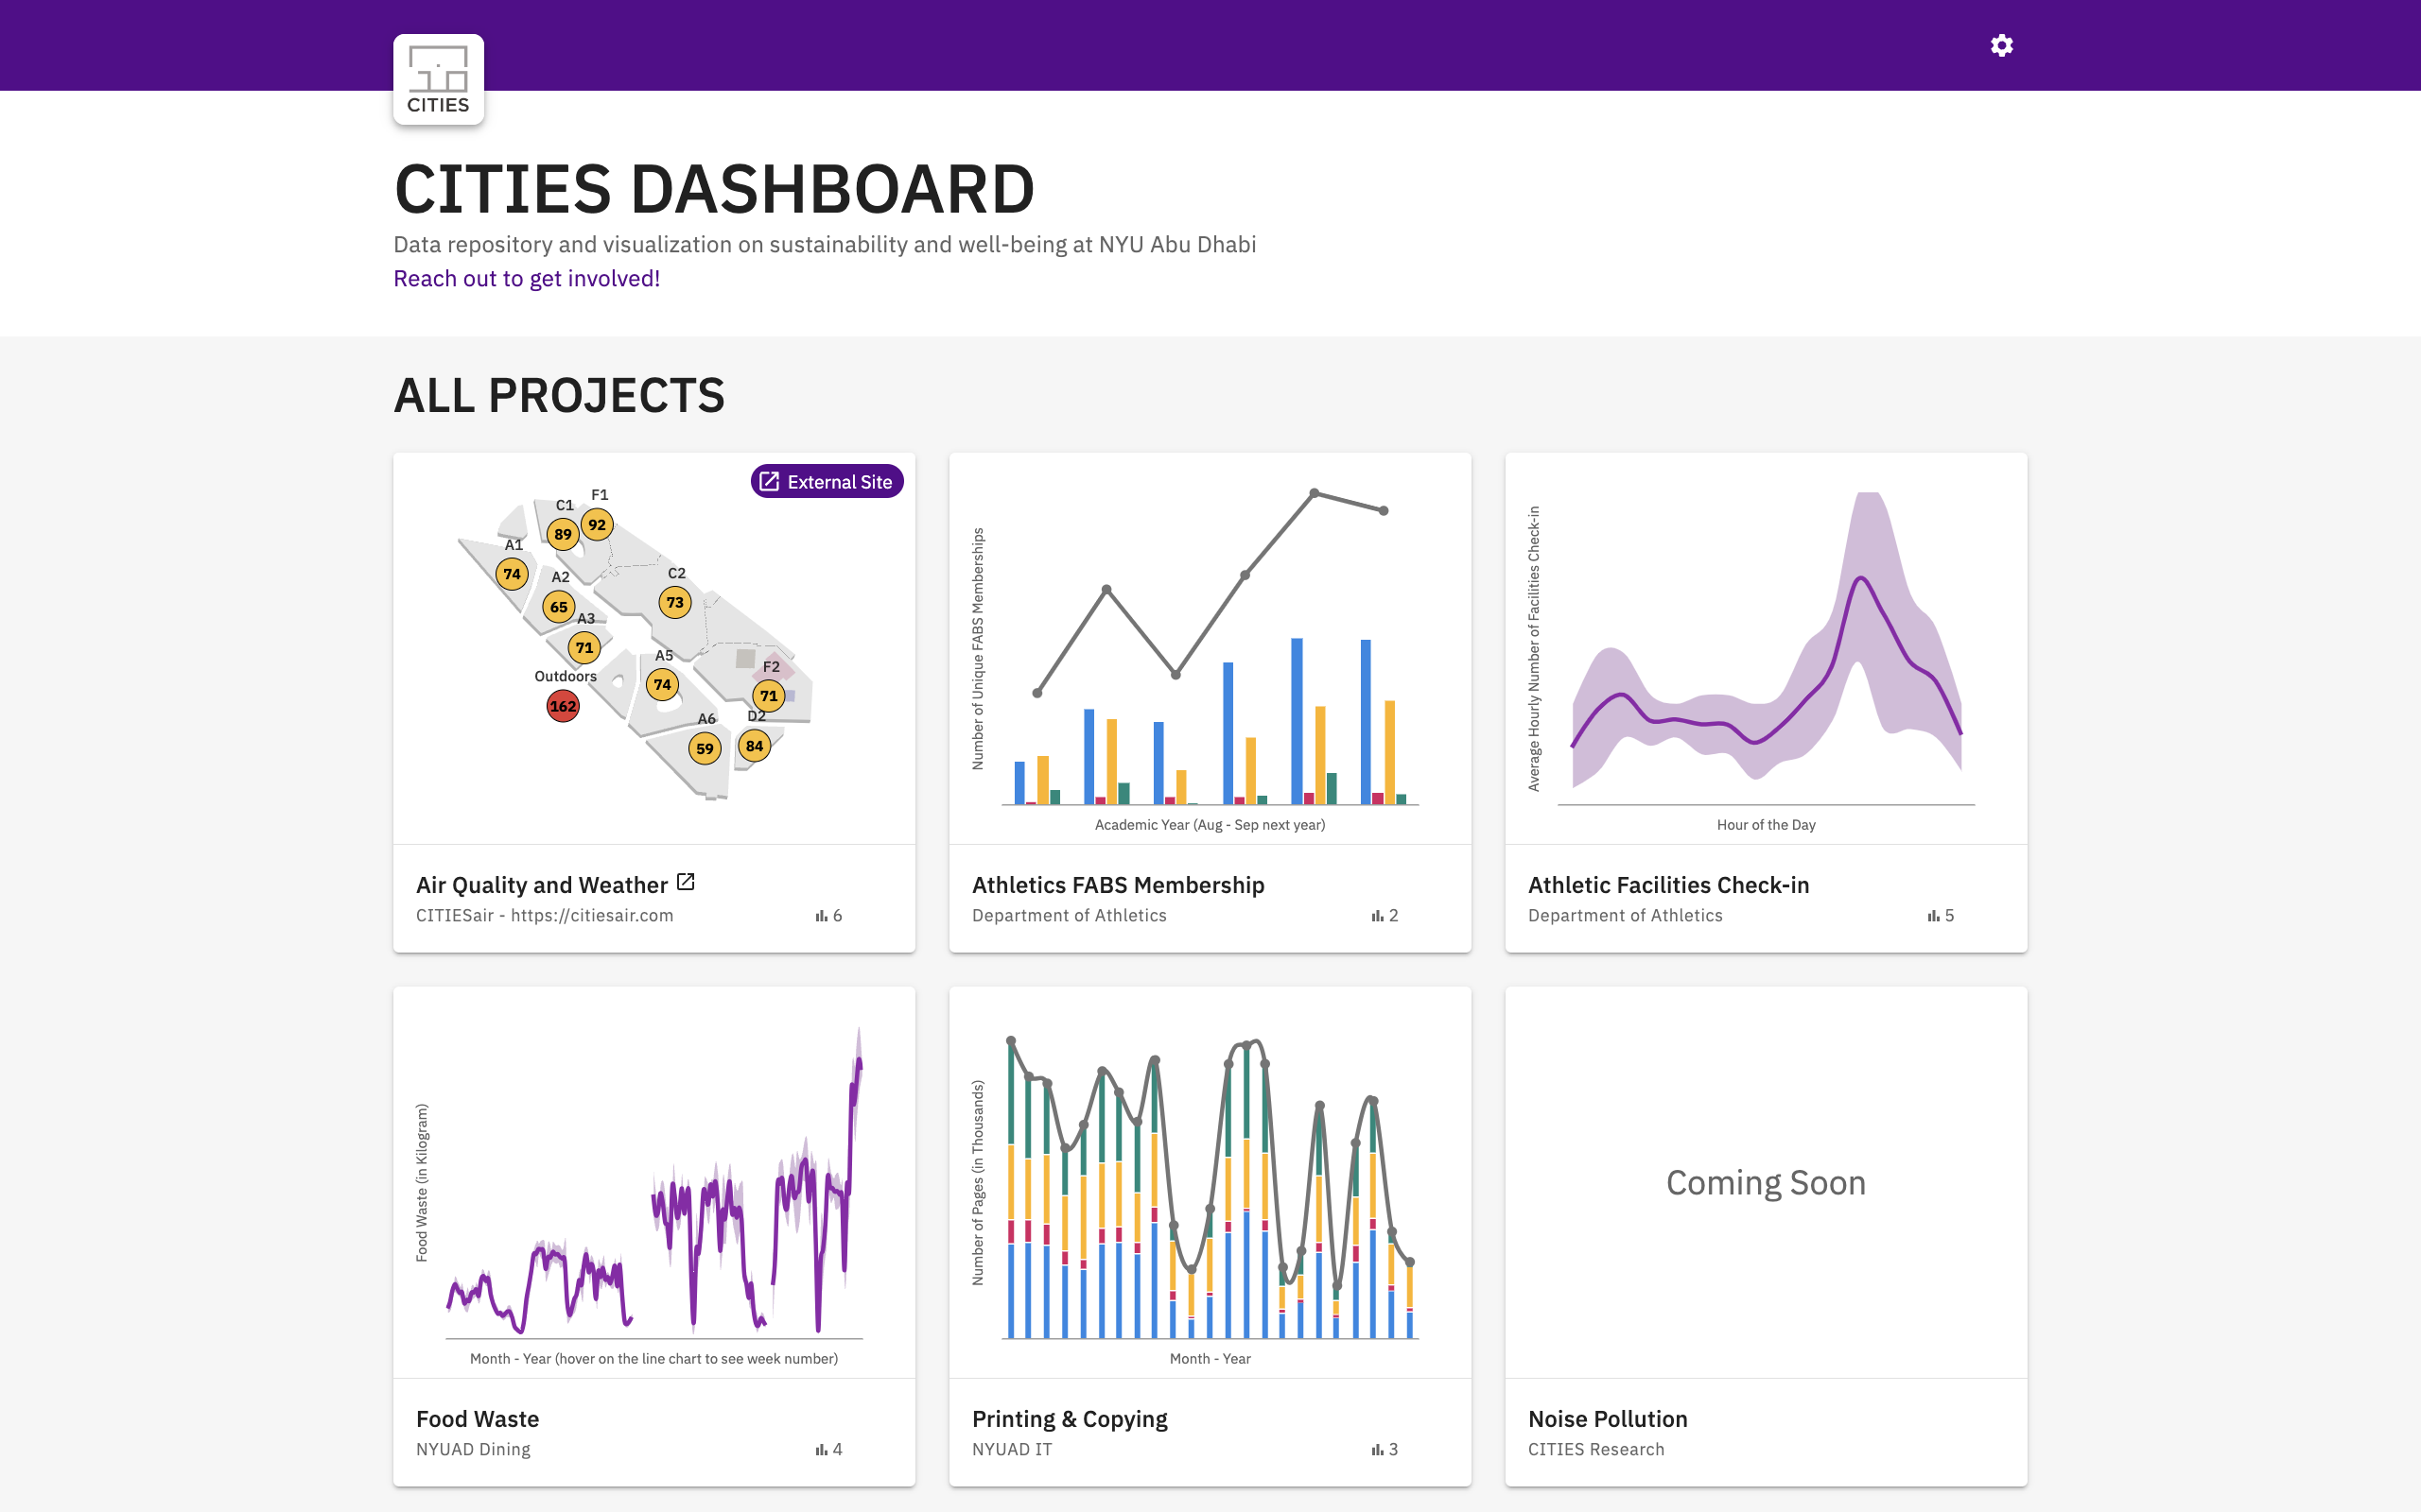Click 'NYUAD Dining' subtitle
The height and width of the screenshot is (1512, 2421).
coord(473,1450)
